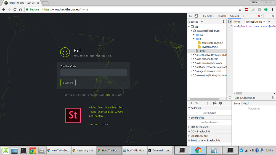
Task: Open the navigator pane three-dot menu
Action: pyautogui.click(x=223, y=22)
